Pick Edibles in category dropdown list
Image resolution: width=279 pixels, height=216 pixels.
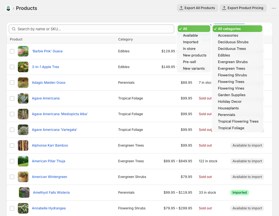(237, 55)
